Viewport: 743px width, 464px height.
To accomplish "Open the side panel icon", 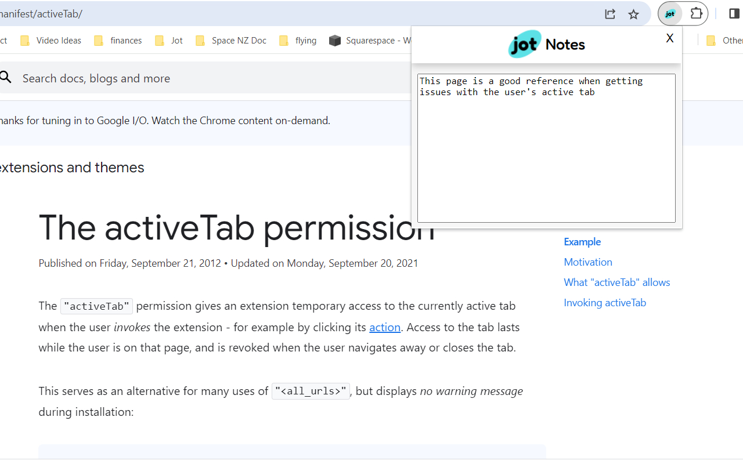I will point(734,13).
